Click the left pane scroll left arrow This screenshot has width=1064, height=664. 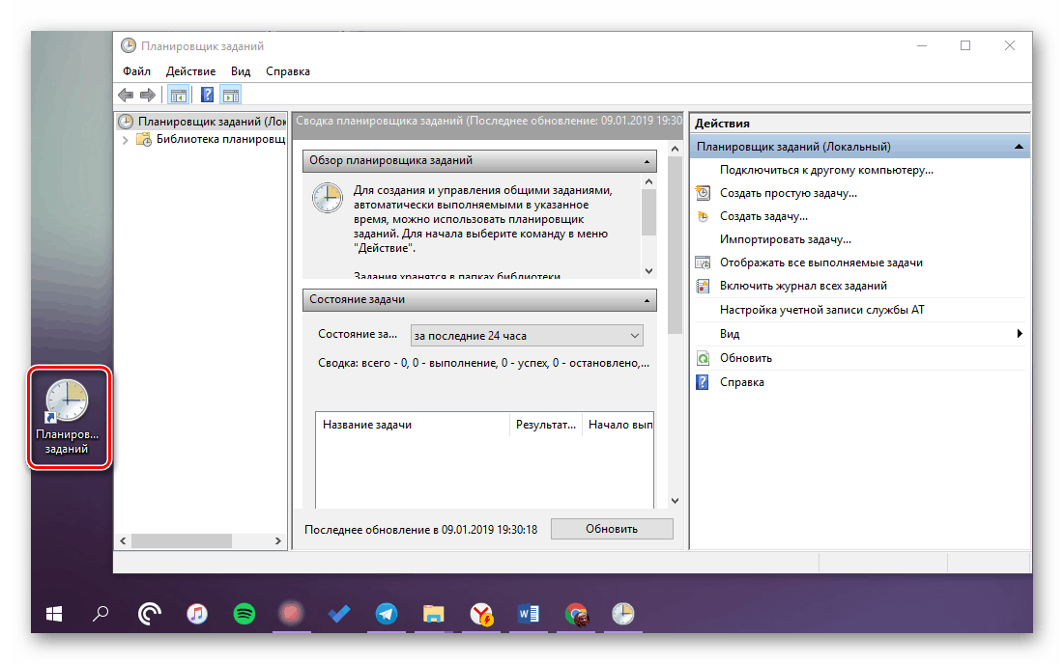(123, 540)
